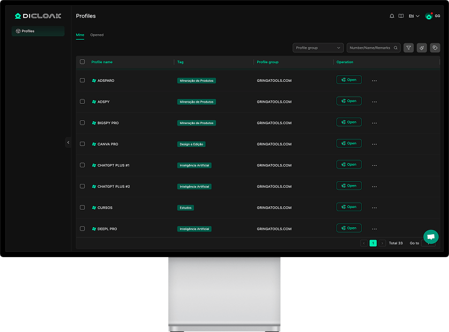
Task: Open the notifications bell
Action: (392, 16)
